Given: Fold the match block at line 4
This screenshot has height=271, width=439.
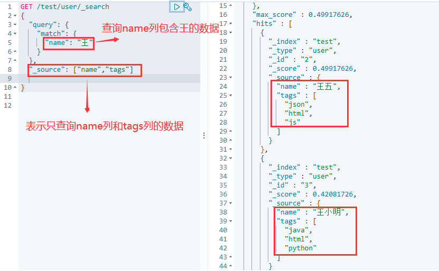Looking at the screenshot, I should pos(16,34).
